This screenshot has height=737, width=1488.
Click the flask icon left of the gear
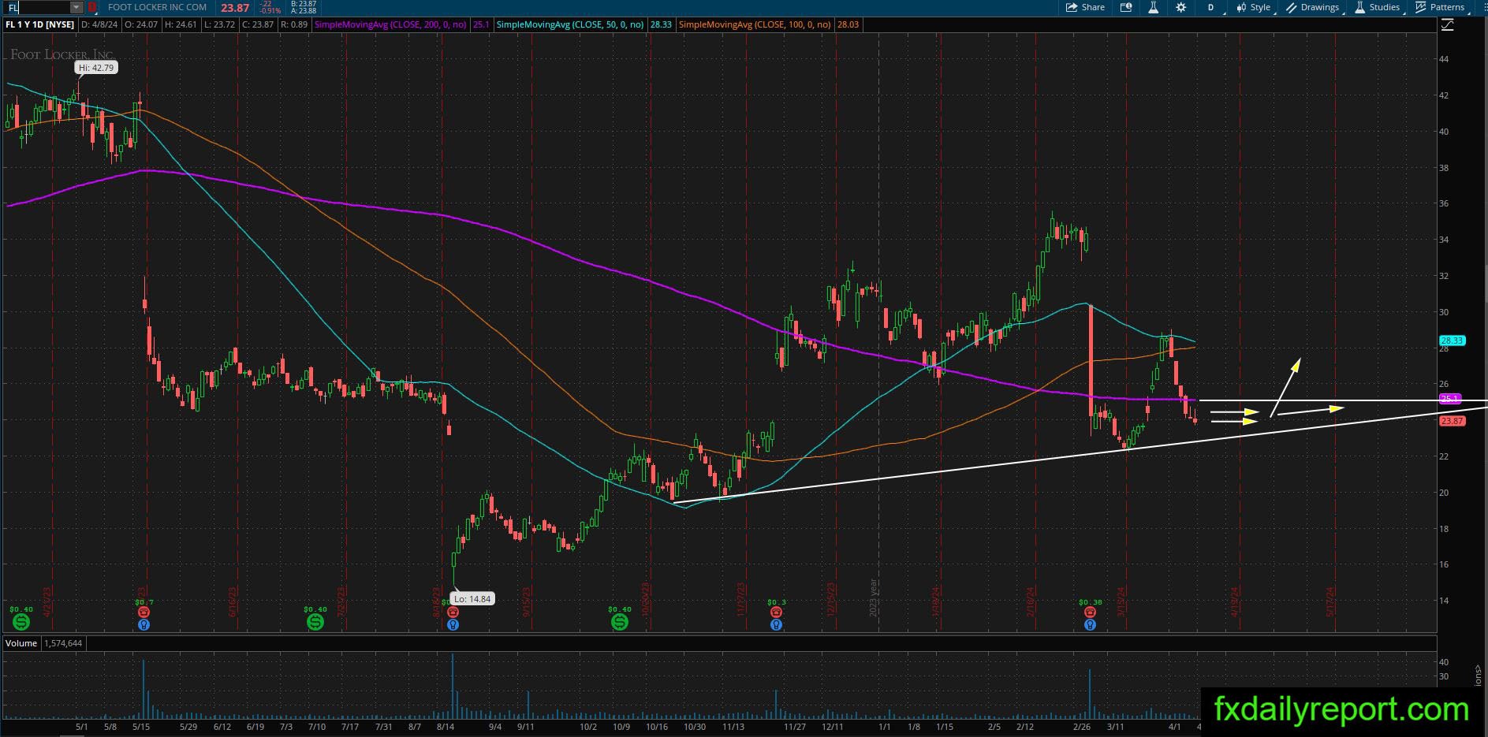[1153, 7]
